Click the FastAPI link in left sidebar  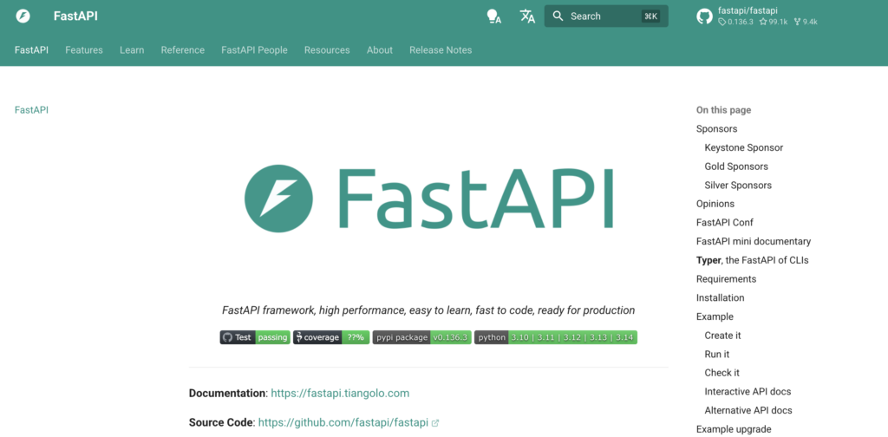click(x=32, y=110)
